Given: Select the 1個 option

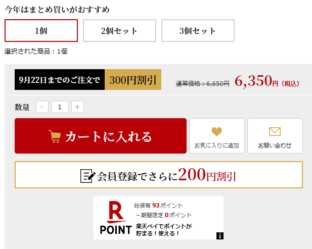Looking at the screenshot, I should tap(41, 31).
